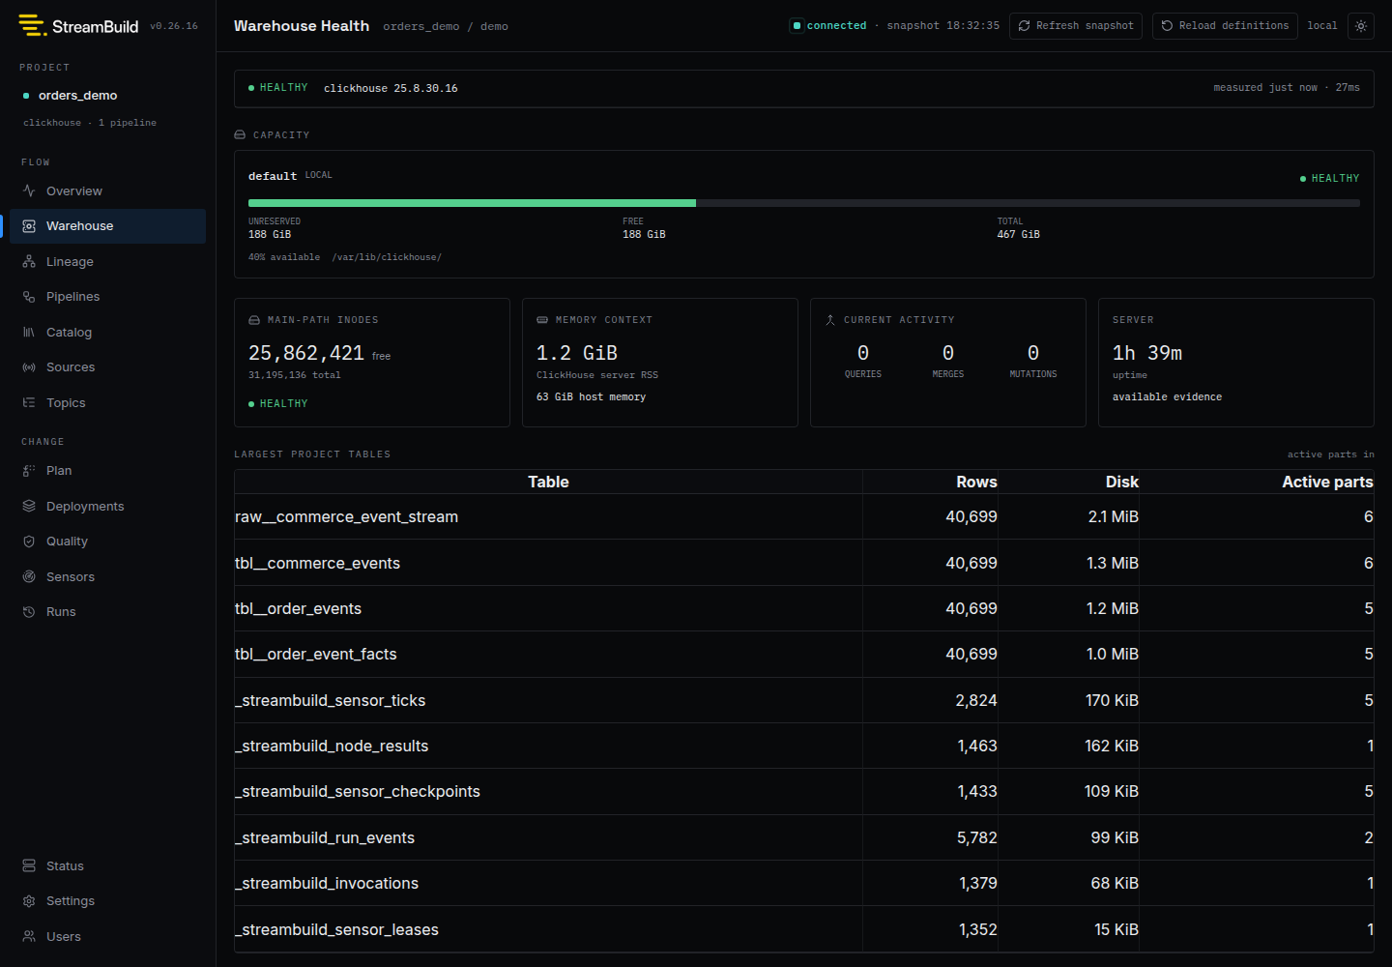Select _streambuild_sensor_checkpoints table name
1392x967 pixels.
coord(358,791)
